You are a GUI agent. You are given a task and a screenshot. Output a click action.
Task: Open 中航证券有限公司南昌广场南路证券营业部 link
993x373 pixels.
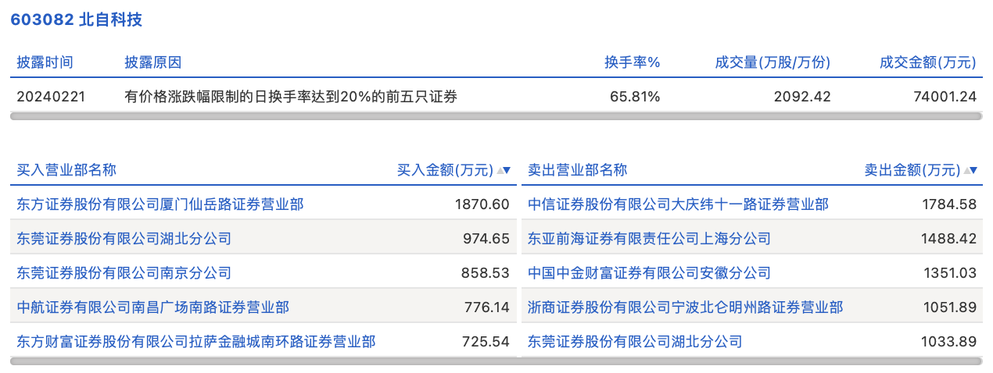click(152, 307)
